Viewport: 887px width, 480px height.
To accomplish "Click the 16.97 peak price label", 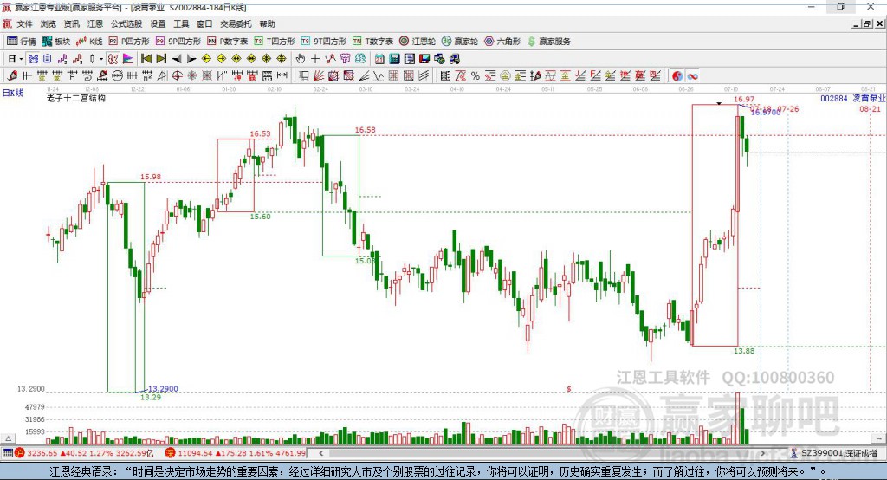I will click(744, 100).
